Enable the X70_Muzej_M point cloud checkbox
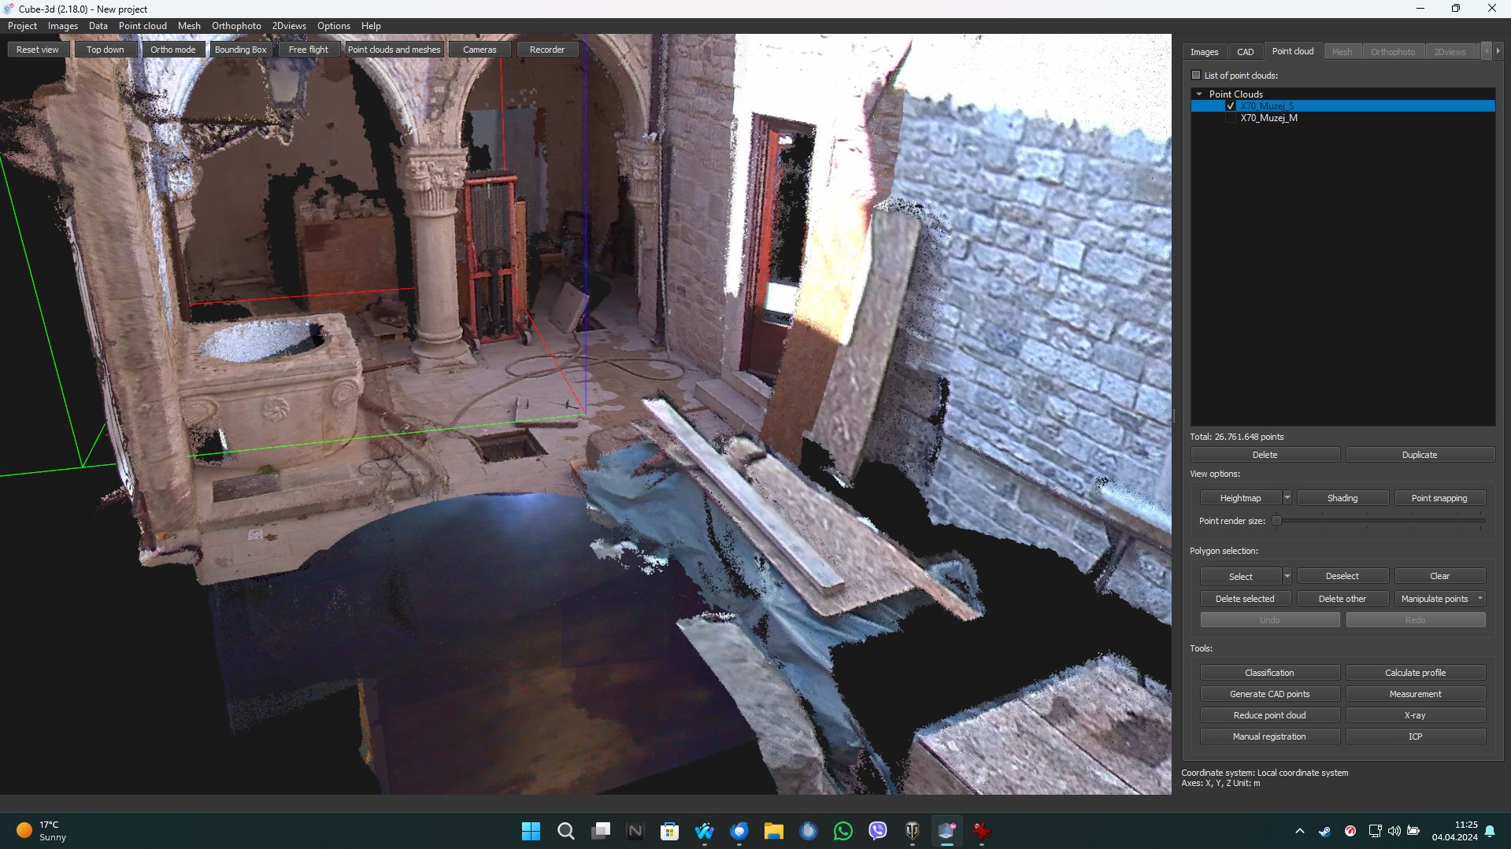Viewport: 1511px width, 849px height. (1231, 118)
